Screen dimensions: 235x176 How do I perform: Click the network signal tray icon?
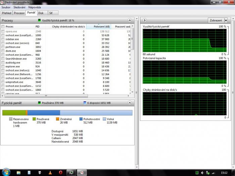click(x=213, y=172)
